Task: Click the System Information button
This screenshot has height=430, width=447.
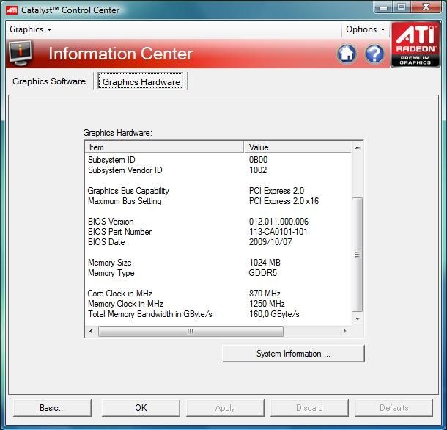Action: [293, 354]
